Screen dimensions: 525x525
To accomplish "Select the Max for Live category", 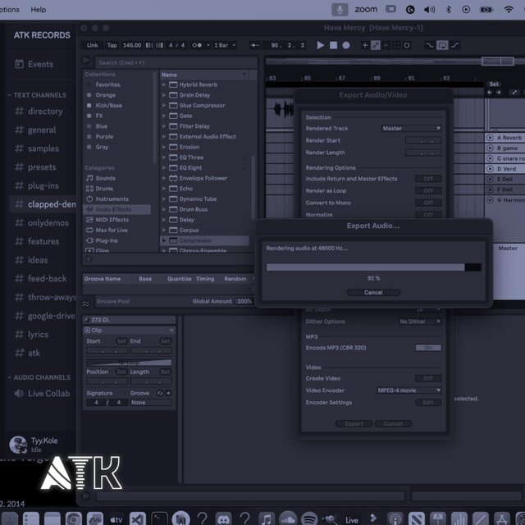I will 112,230.
